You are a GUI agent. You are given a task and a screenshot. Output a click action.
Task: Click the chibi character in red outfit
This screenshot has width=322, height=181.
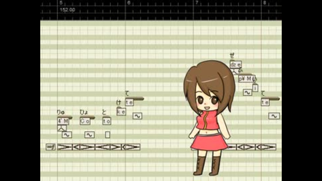(x=209, y=118)
